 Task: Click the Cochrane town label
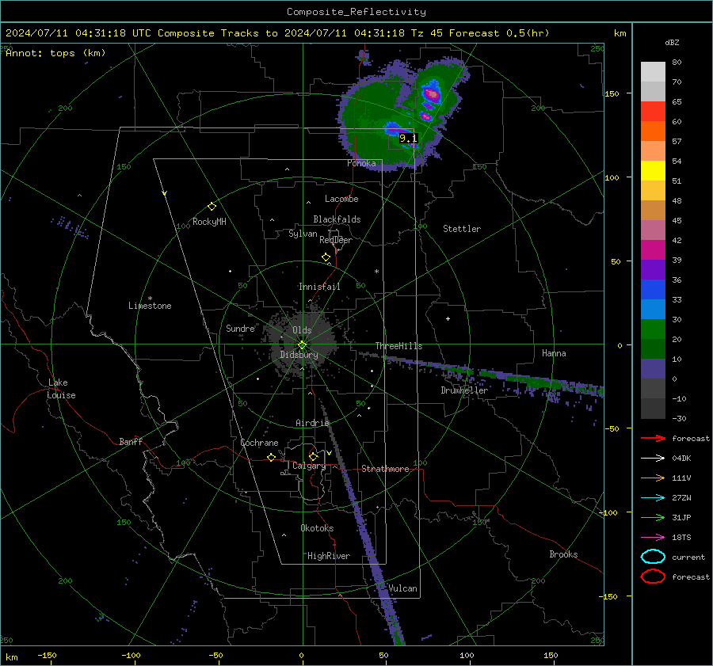[259, 443]
